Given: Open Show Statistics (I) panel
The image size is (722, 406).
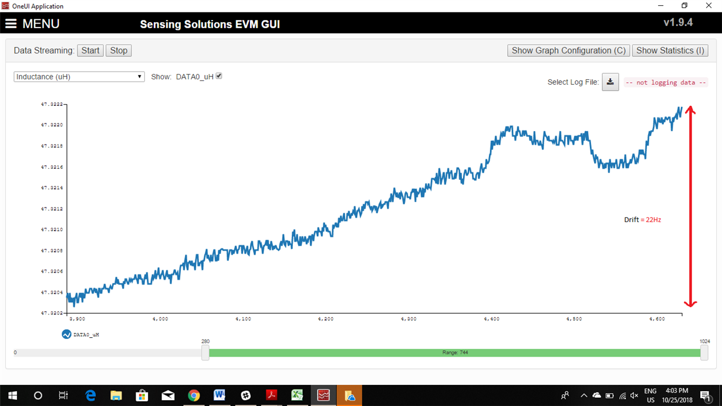Looking at the screenshot, I should (x=670, y=51).
